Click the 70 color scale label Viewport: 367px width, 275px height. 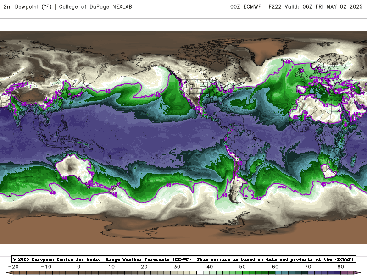[x=308, y=267]
